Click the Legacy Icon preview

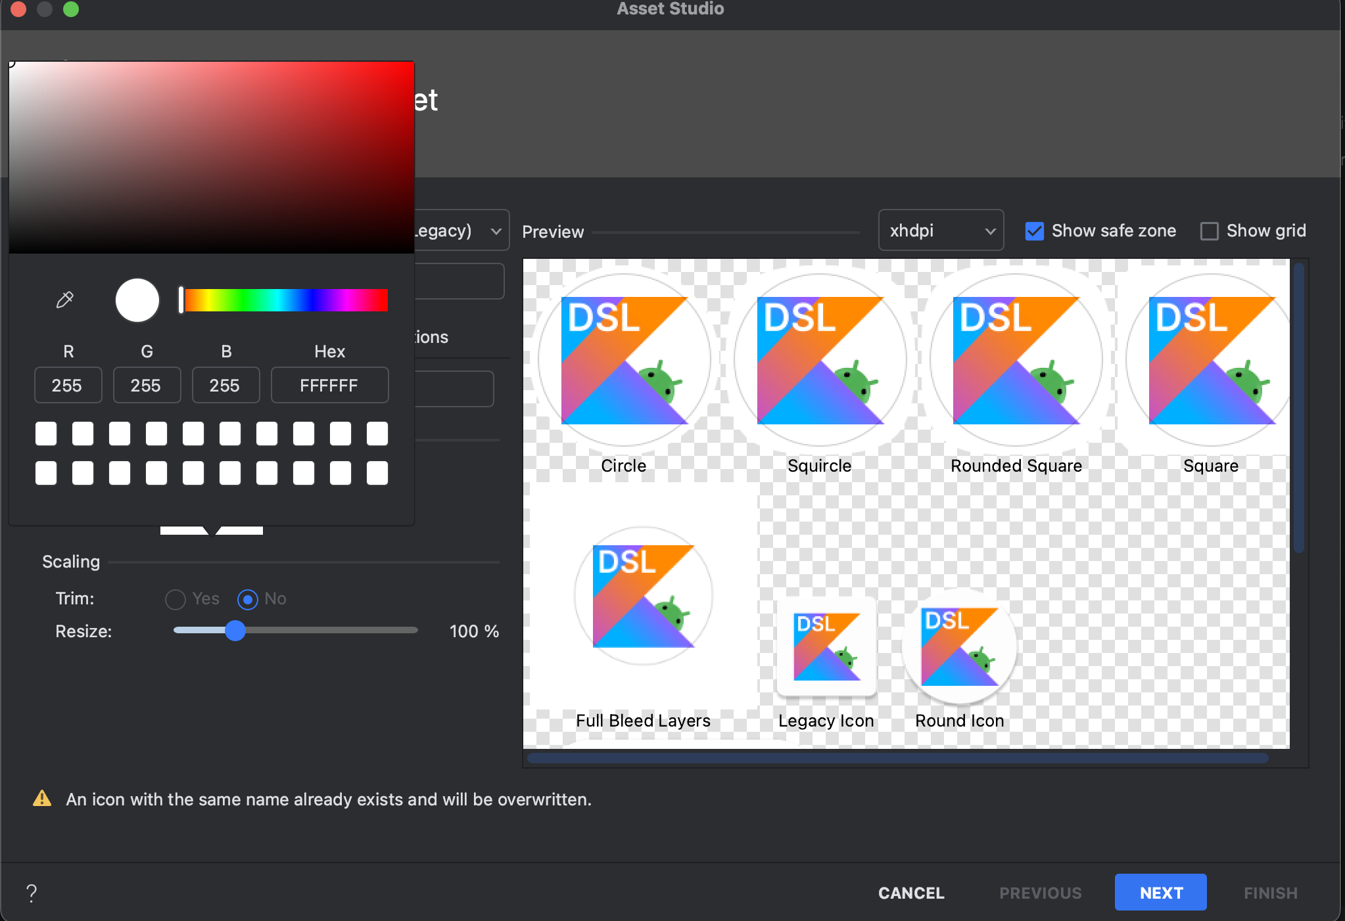[826, 647]
